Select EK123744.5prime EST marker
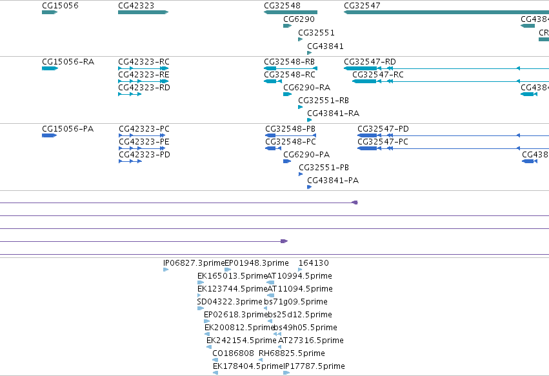The height and width of the screenshot is (376, 549). tap(199, 295)
